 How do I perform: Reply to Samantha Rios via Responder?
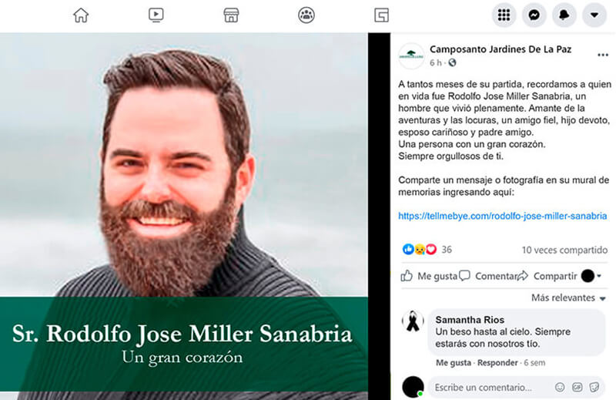click(x=497, y=363)
